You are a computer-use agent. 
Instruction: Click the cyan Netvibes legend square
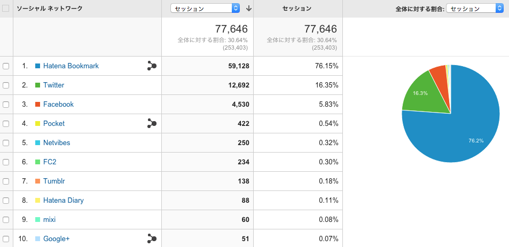(37, 142)
